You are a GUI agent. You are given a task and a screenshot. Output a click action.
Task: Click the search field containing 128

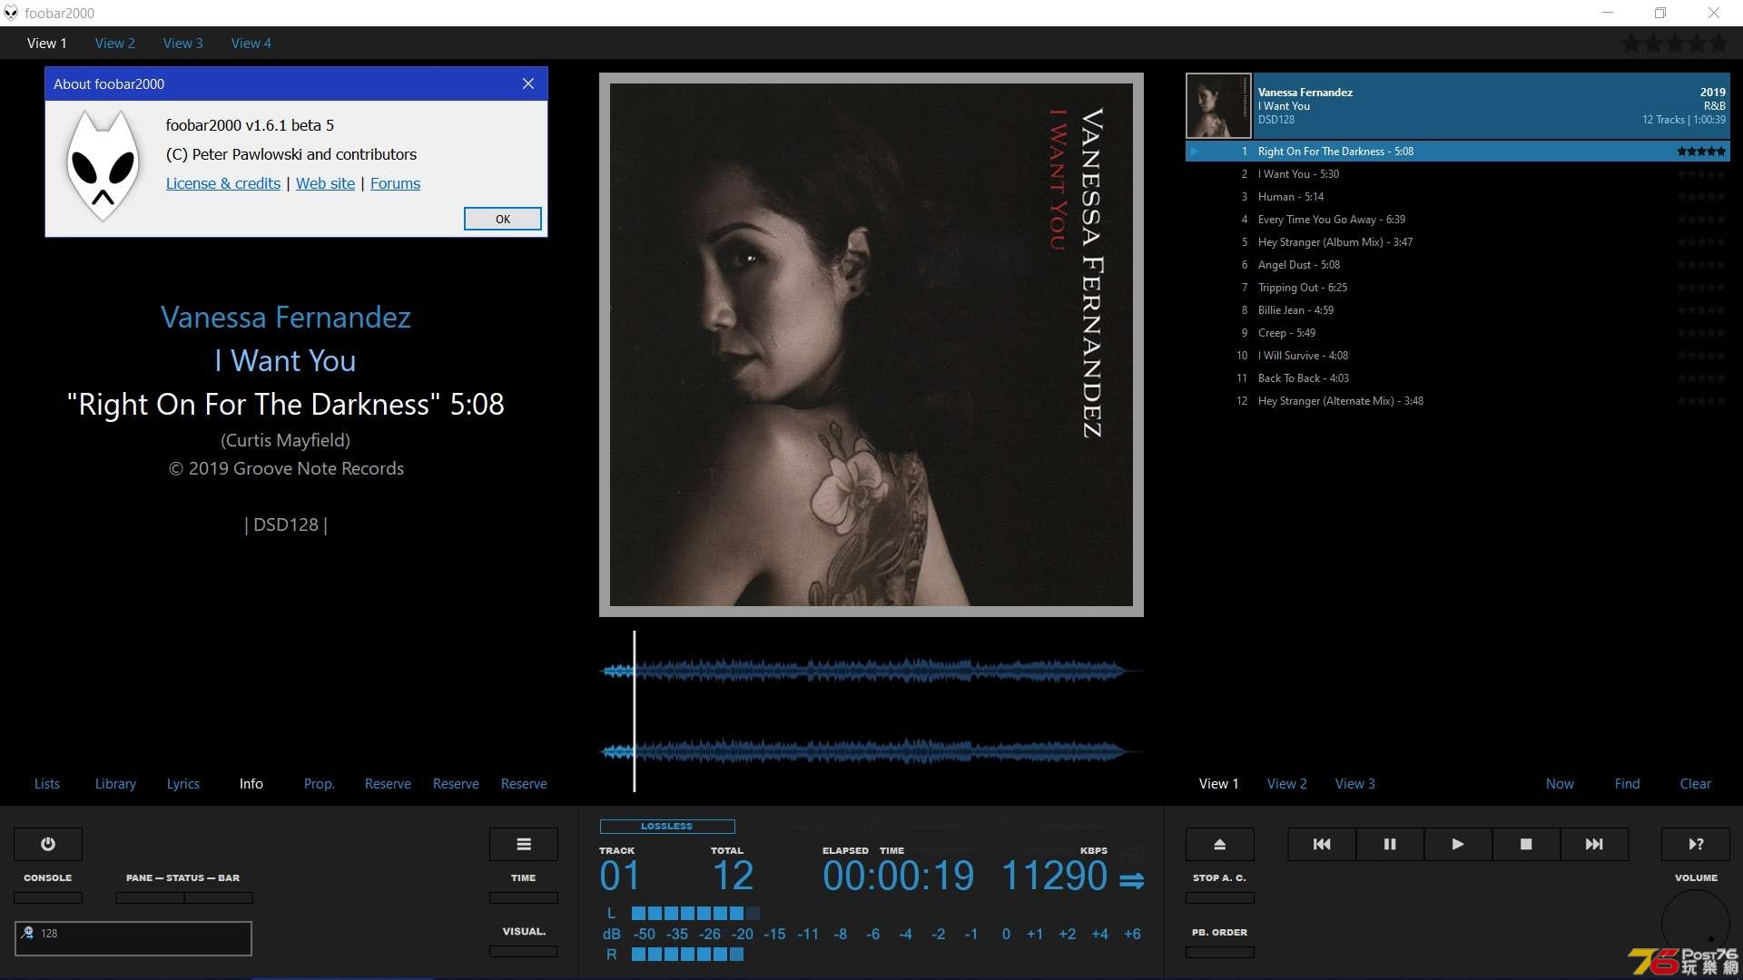(x=133, y=938)
